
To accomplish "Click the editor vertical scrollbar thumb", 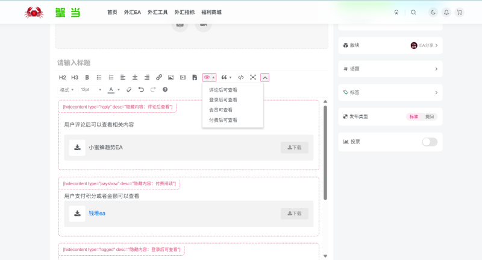I will point(325,153).
